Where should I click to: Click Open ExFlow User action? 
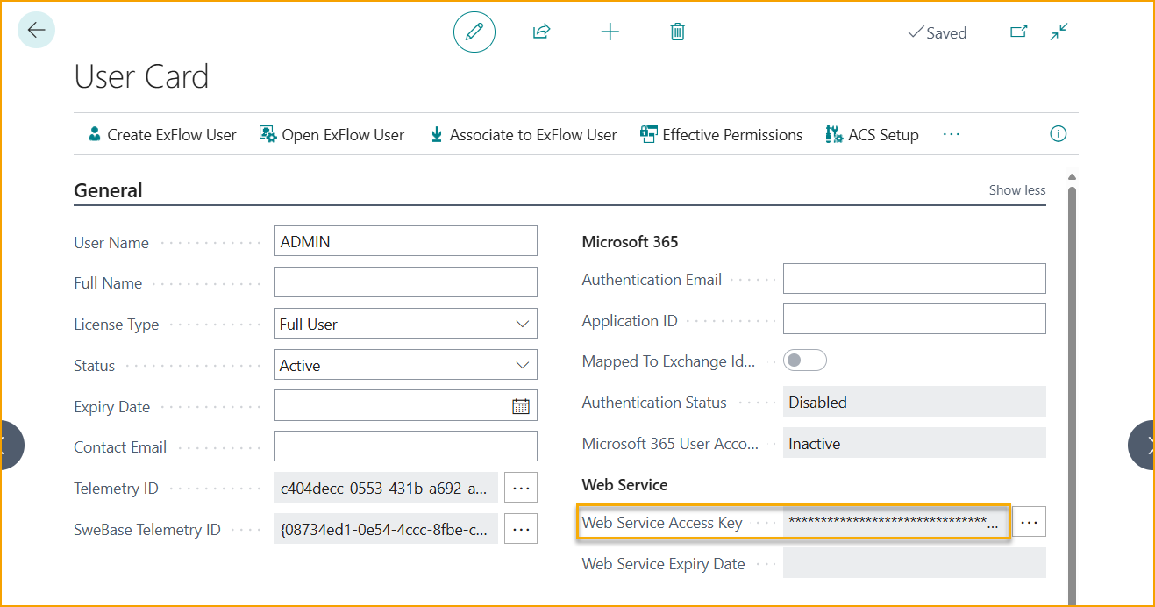[332, 135]
